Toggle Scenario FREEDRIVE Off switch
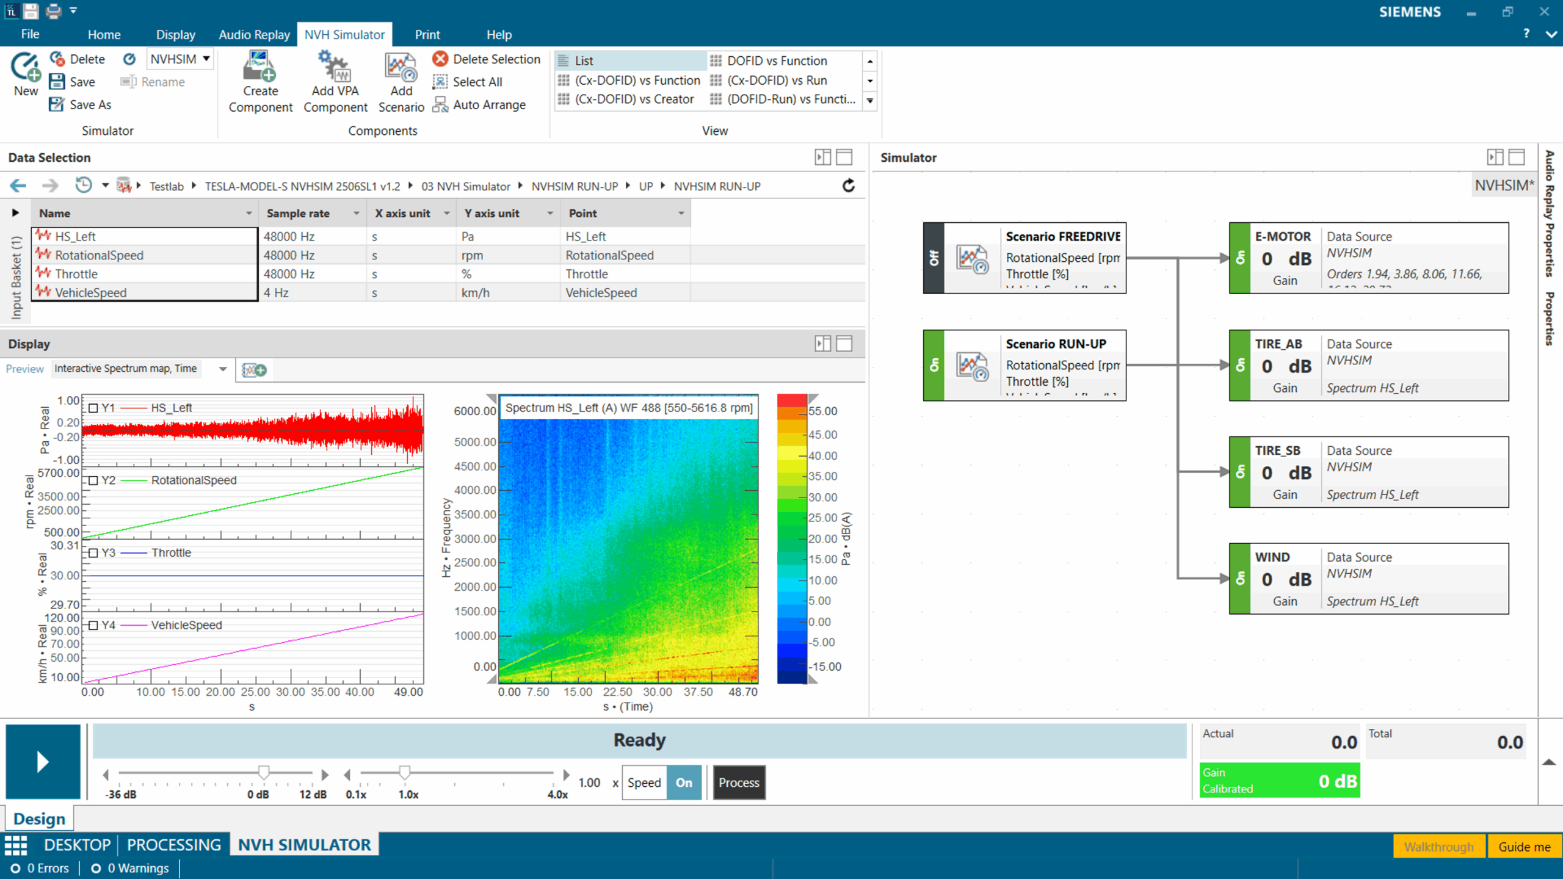 point(934,258)
